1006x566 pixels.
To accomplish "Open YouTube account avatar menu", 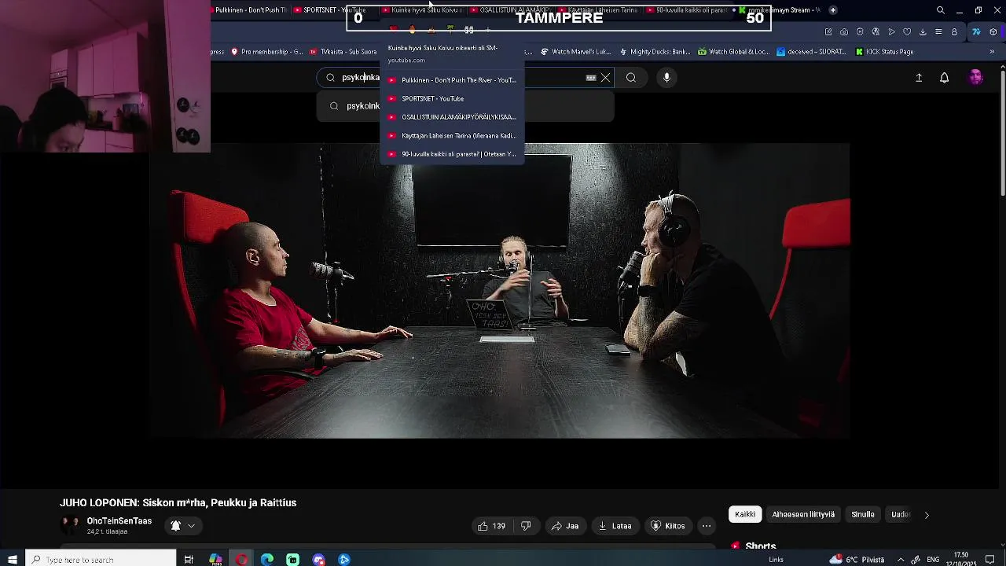I will [976, 77].
